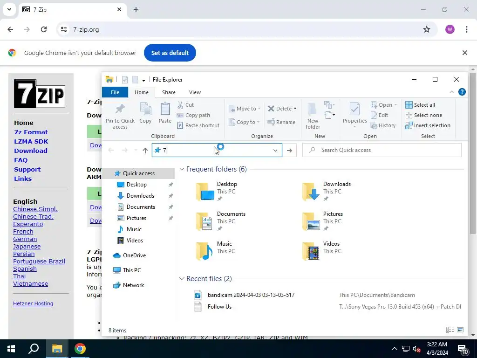Bookmark this page with star icon
The height and width of the screenshot is (358, 477).
427,29
